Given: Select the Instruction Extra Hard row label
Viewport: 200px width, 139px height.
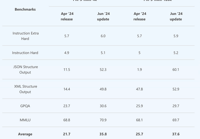Looking at the screenshot, I should coord(26,36).
